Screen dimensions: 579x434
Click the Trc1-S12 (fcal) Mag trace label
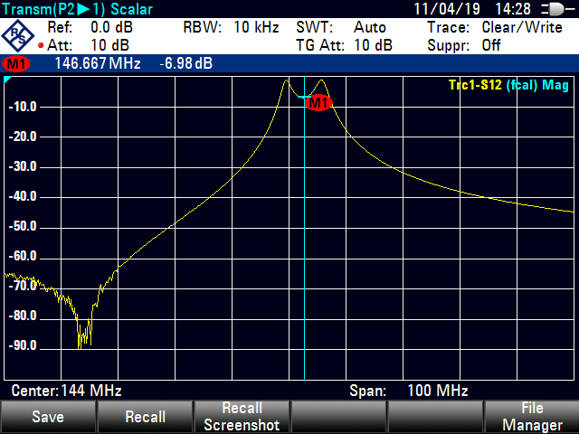tap(510, 85)
